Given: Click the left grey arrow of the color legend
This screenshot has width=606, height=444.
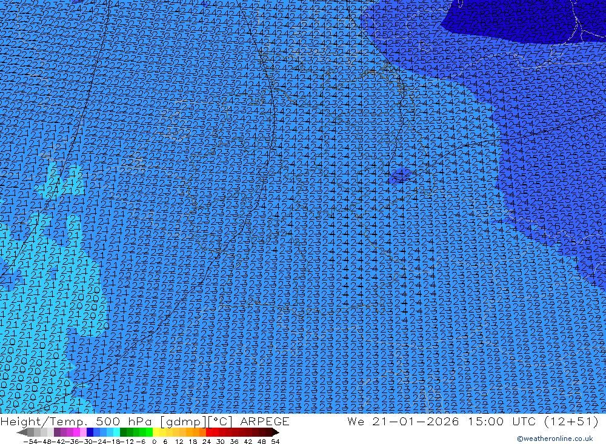Looking at the screenshot, I should tap(22, 432).
